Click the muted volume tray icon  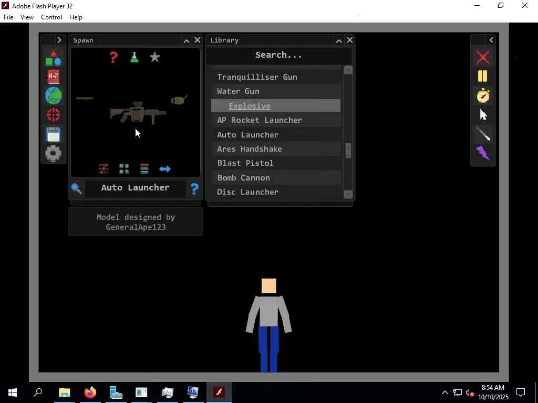click(x=470, y=393)
